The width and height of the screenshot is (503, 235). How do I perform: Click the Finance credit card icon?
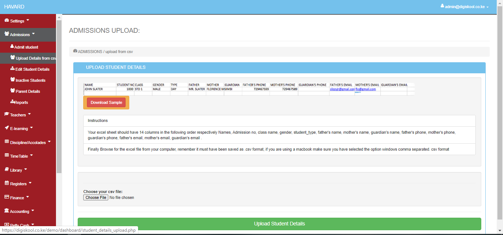(x=7, y=197)
